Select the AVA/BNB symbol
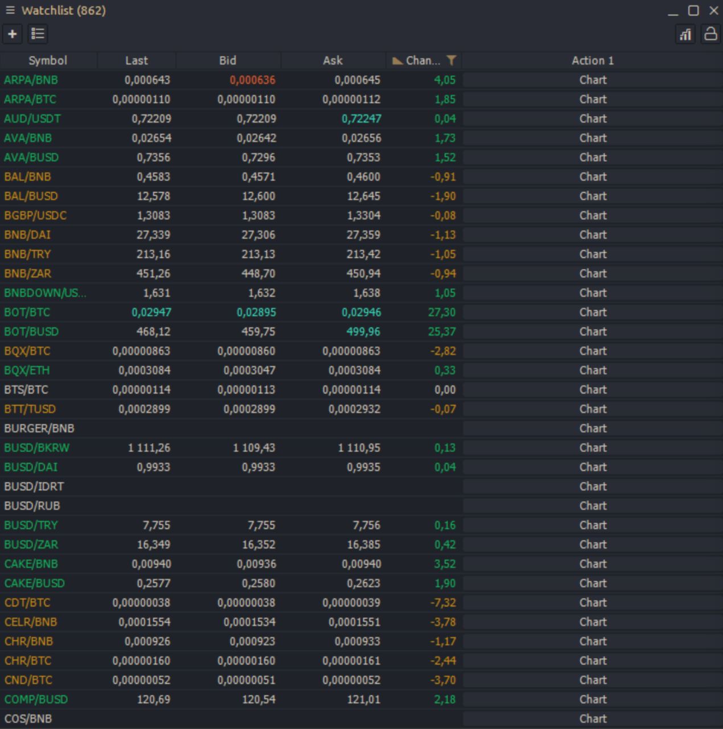Image resolution: width=723 pixels, height=729 pixels. coord(28,138)
